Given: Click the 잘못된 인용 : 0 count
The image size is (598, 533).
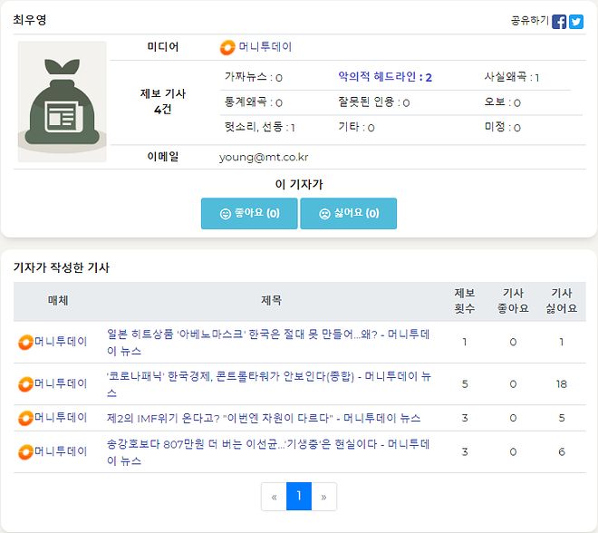Looking at the screenshot, I should pyautogui.click(x=373, y=102).
